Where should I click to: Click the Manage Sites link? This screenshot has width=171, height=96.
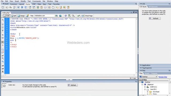163,77
